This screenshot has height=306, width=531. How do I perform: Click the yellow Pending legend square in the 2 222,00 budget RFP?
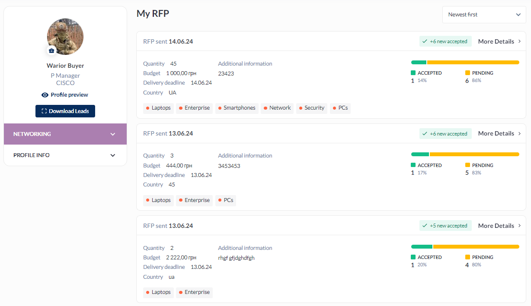click(467, 257)
